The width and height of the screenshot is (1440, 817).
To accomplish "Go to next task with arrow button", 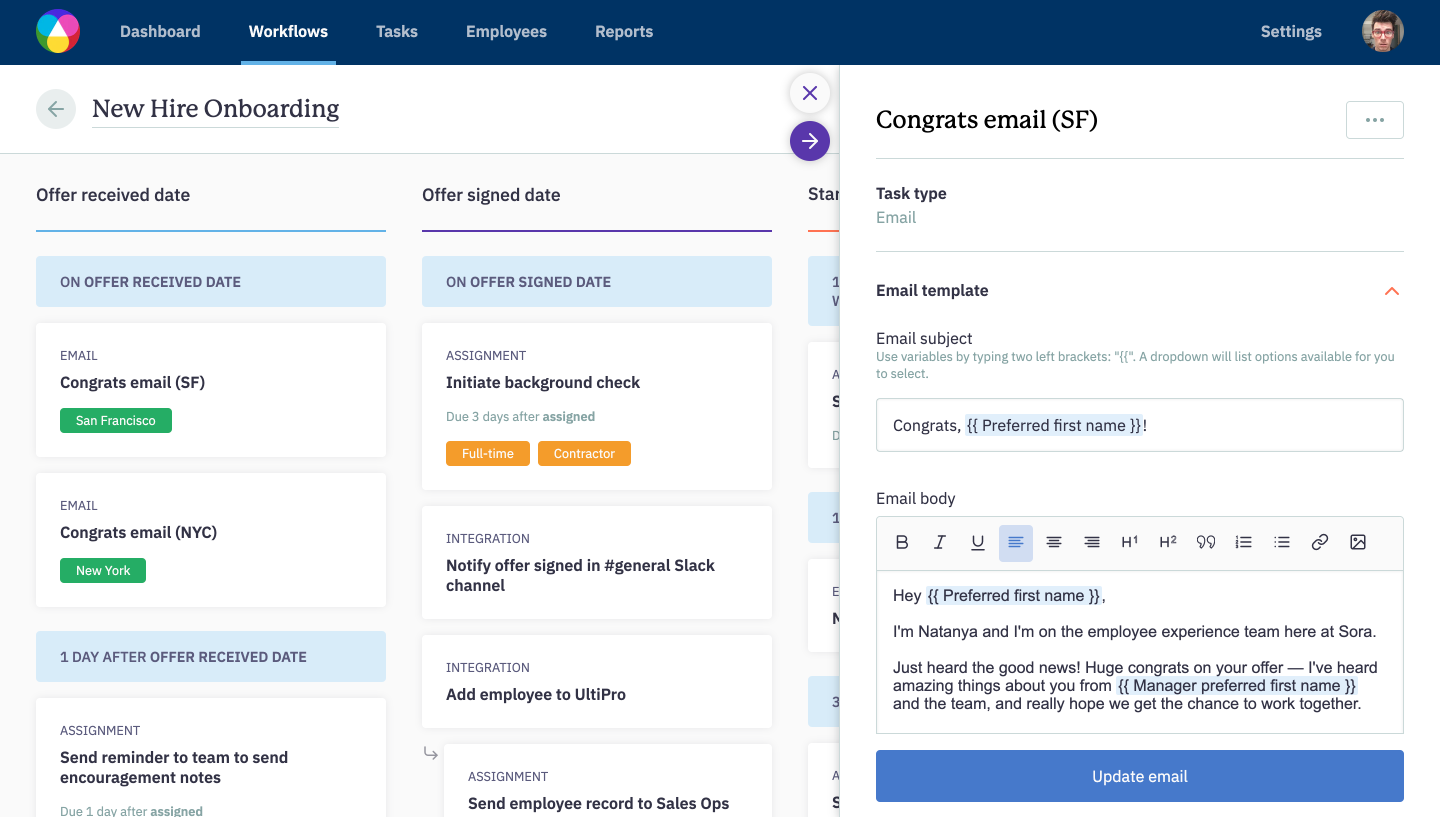I will pos(809,141).
